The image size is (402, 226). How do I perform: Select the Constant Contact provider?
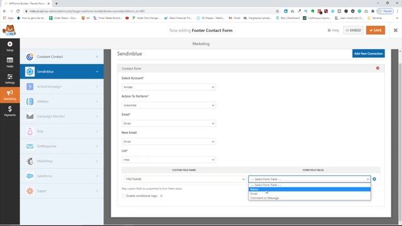[62, 56]
